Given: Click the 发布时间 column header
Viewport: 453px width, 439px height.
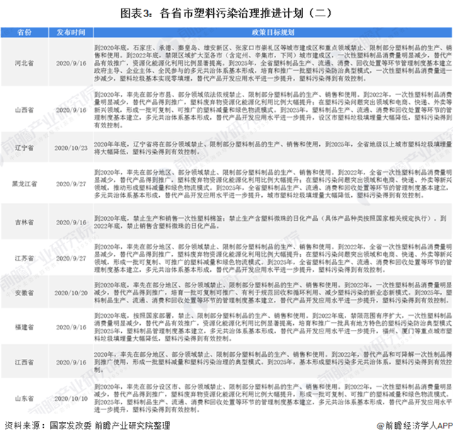Looking at the screenshot, I should (69, 33).
